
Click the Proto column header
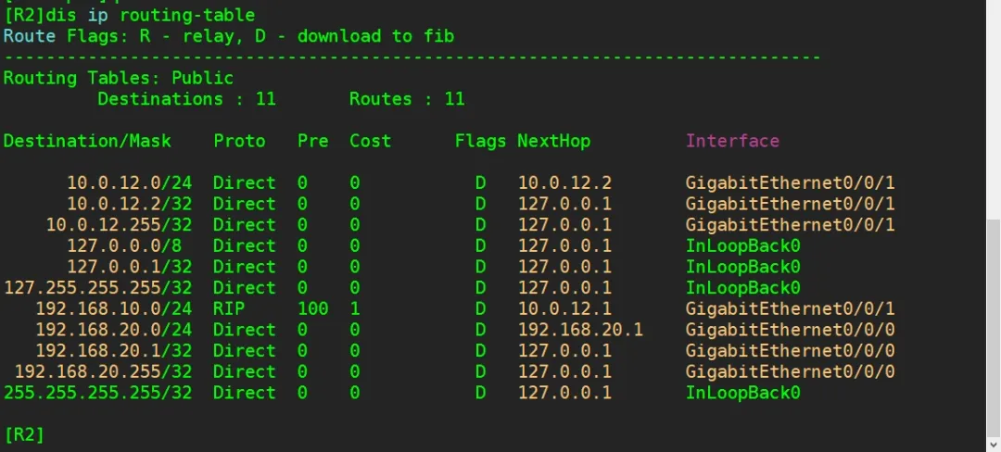239,141
